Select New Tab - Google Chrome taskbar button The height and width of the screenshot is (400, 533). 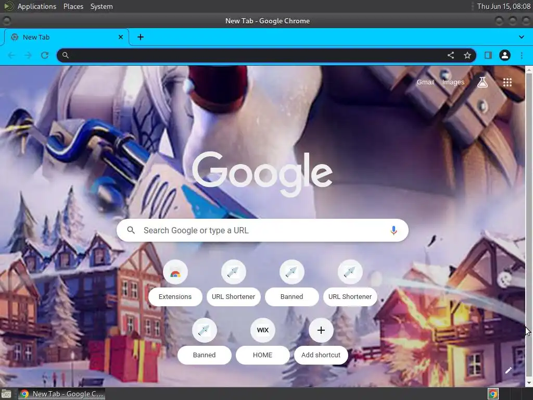tap(61, 394)
